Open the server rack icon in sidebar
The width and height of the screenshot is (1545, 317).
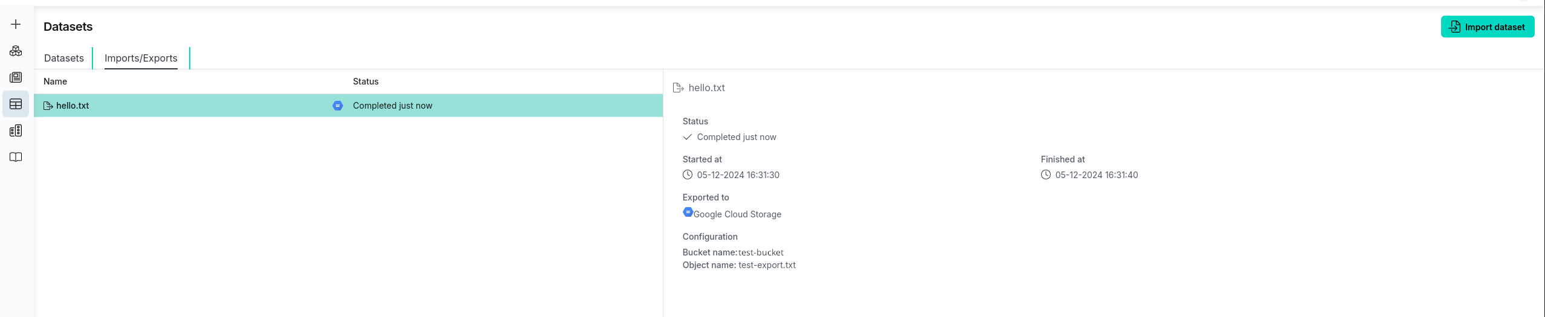(16, 130)
